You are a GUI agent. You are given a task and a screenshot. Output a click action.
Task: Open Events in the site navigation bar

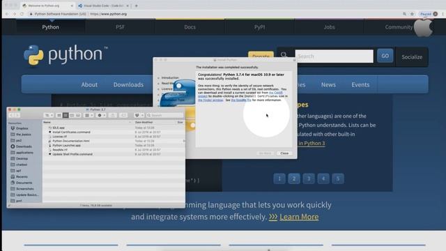[360, 84]
